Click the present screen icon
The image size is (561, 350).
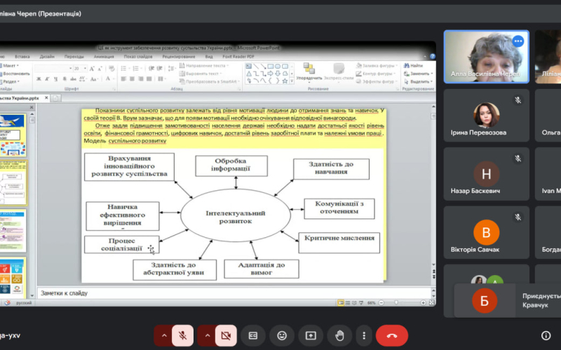(311, 335)
